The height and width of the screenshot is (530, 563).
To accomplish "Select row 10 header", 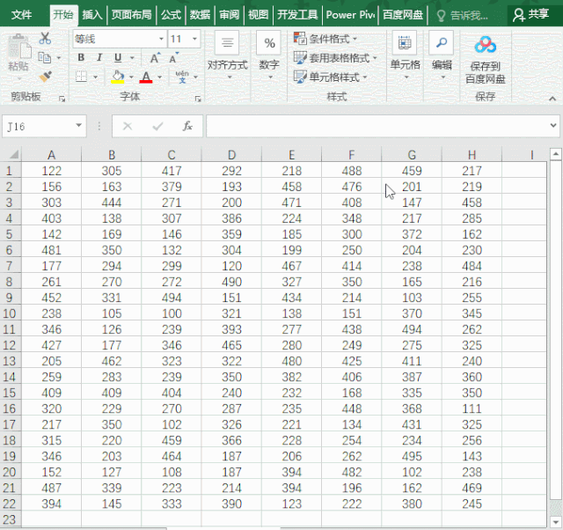I will [x=10, y=313].
